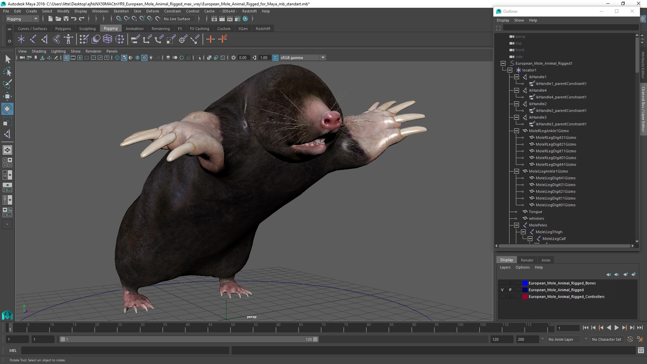Pick the Paint selection tool
Image resolution: width=647 pixels, height=364 pixels.
click(x=7, y=84)
